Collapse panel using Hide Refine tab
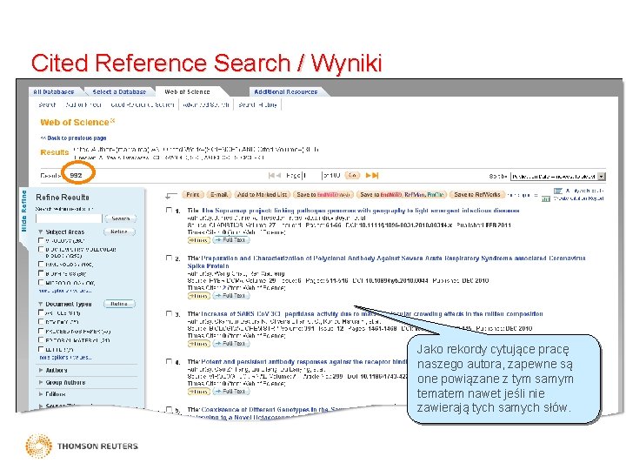Image resolution: width=626 pixels, height=470 pixels. (x=24, y=211)
